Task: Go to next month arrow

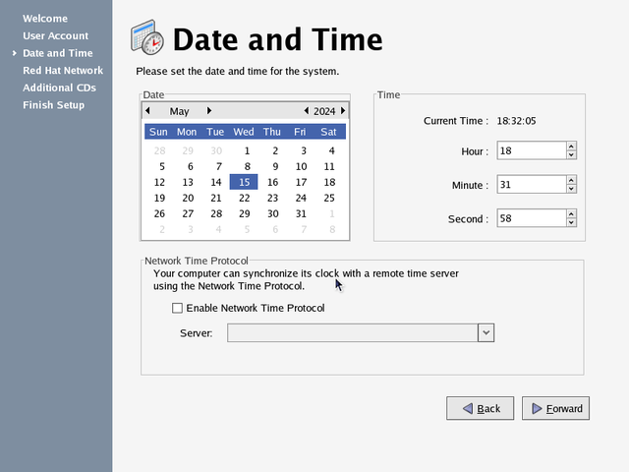Action: click(209, 111)
